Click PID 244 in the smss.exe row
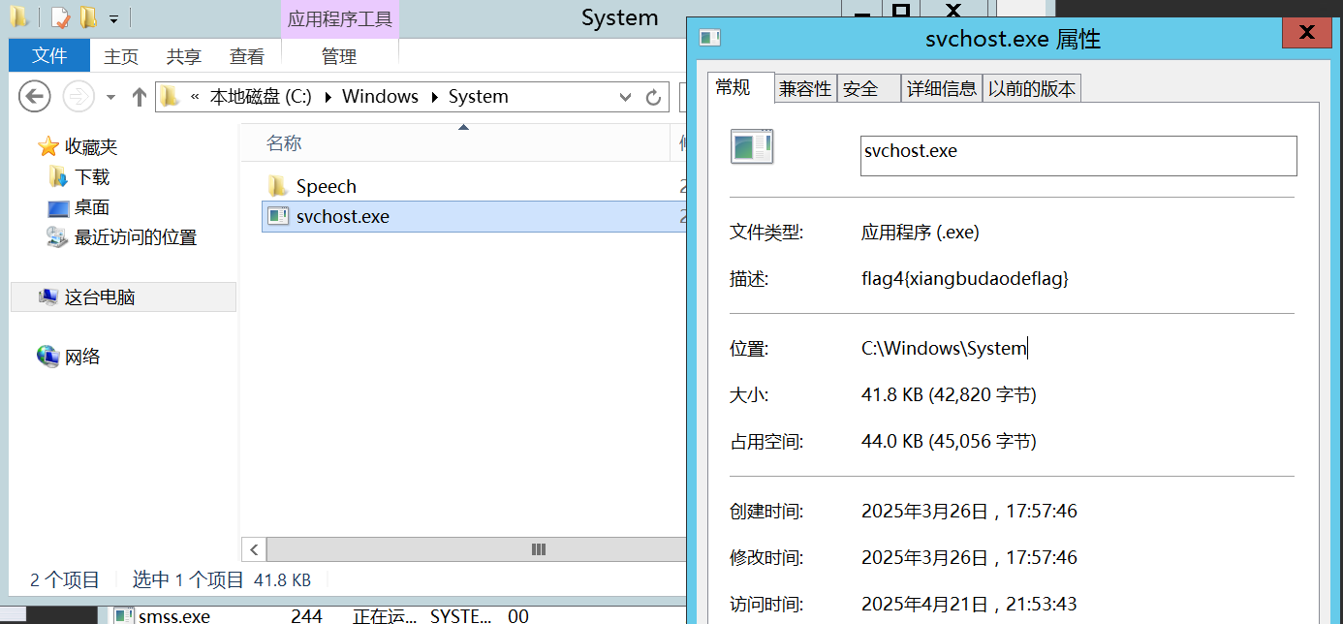Image resolution: width=1343 pixels, height=624 pixels. [x=306, y=616]
